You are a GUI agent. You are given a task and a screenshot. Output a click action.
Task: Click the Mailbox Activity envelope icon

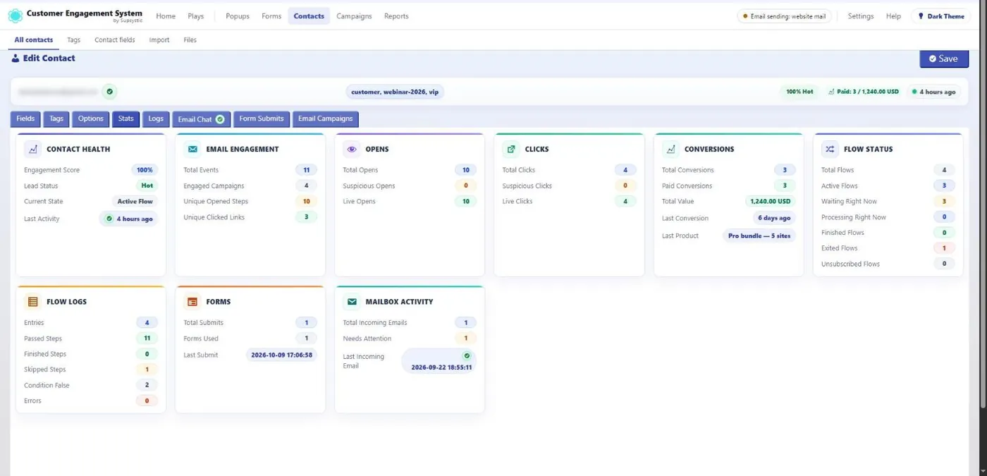click(352, 301)
